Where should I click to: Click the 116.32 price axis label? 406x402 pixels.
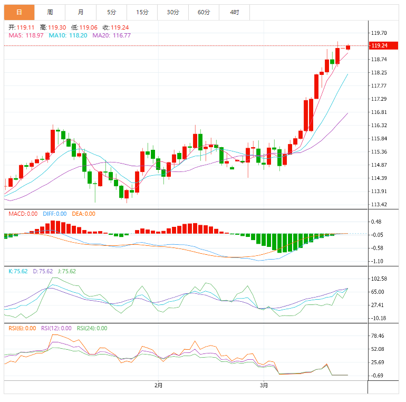(379, 126)
